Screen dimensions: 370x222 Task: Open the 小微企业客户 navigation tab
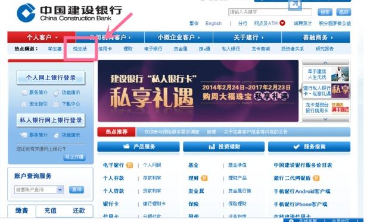coord(179,37)
